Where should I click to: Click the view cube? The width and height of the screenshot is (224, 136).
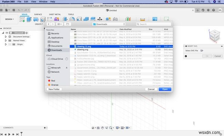pos(214,36)
